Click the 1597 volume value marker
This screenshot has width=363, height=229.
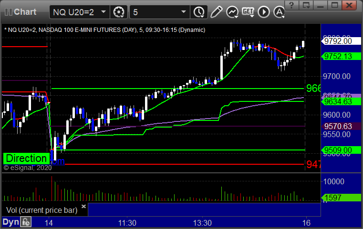(341, 198)
